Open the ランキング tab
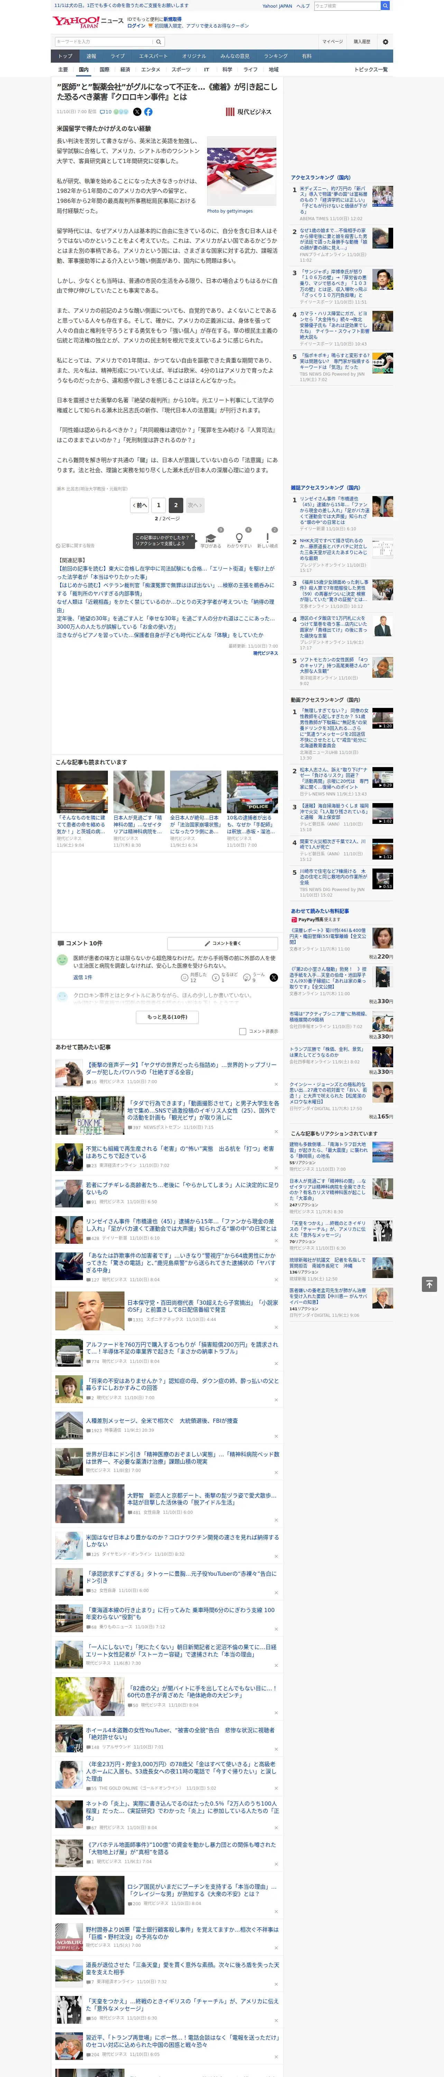Viewport: 444px width, 2077px height. [x=276, y=56]
